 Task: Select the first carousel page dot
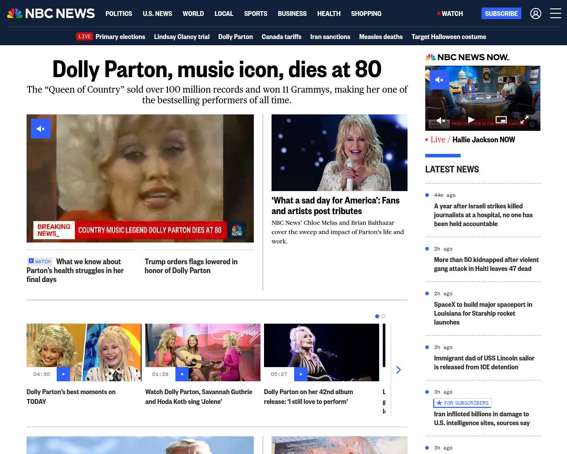(377, 317)
